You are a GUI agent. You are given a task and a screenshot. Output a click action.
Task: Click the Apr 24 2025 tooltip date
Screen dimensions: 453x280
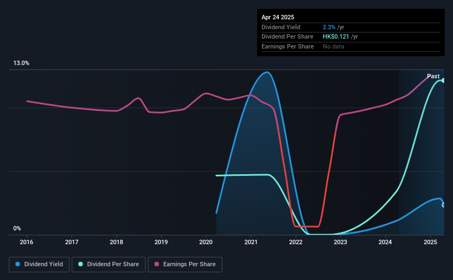278,17
